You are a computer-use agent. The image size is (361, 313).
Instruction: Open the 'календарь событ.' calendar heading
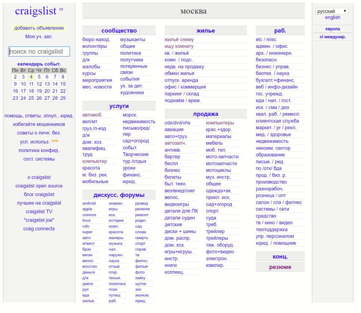click(39, 64)
